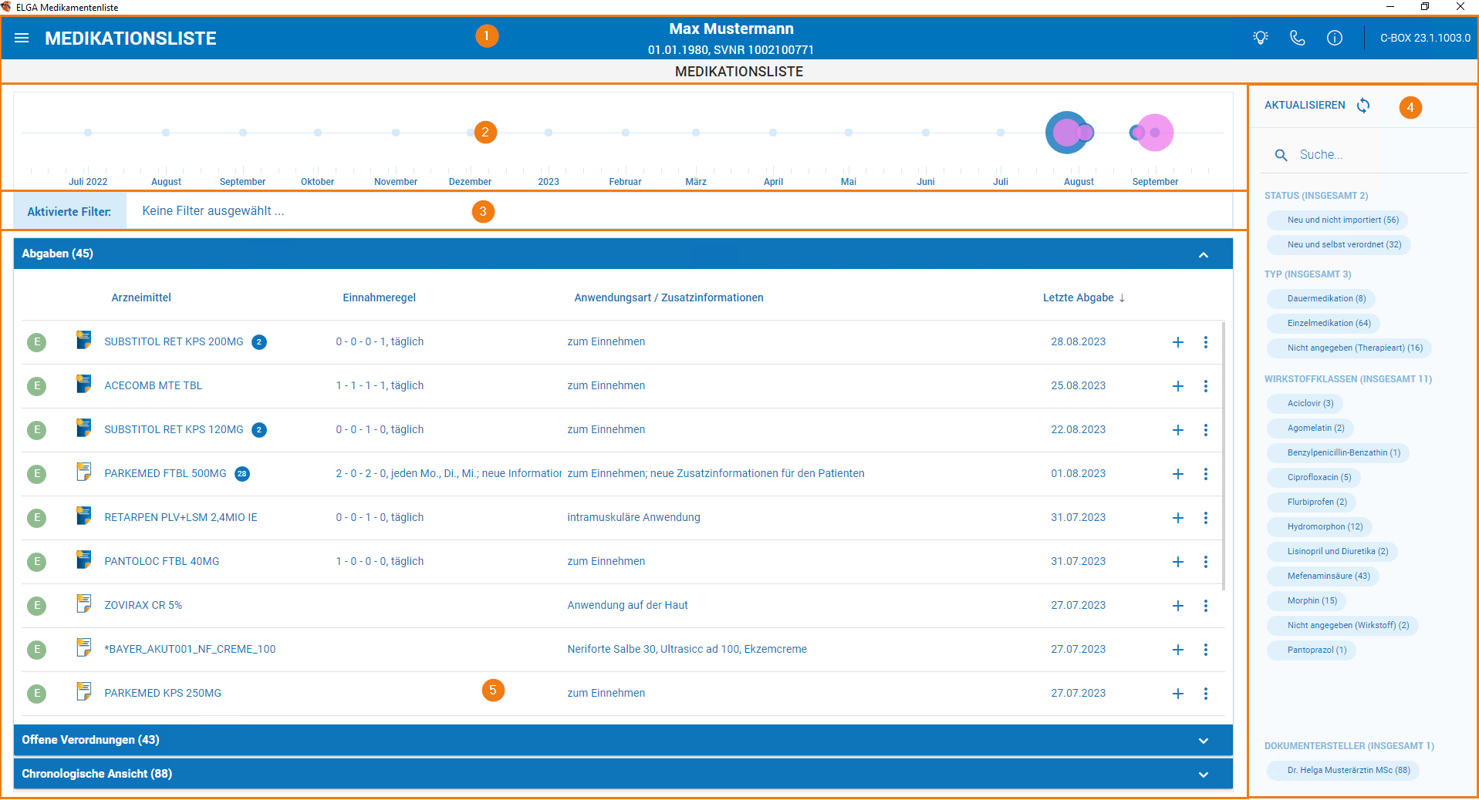Viewport: 1479px width, 800px height.
Task: Click the plus icon for ACECOMB MTE TBL
Action: click(1178, 386)
